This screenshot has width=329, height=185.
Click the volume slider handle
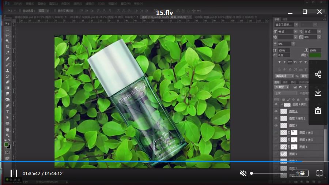click(252, 173)
